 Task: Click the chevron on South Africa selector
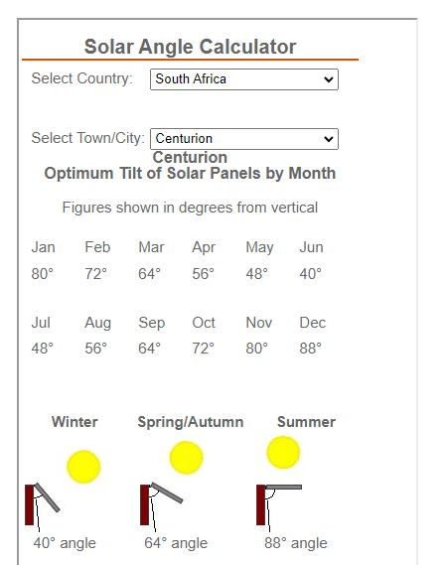tap(329, 79)
